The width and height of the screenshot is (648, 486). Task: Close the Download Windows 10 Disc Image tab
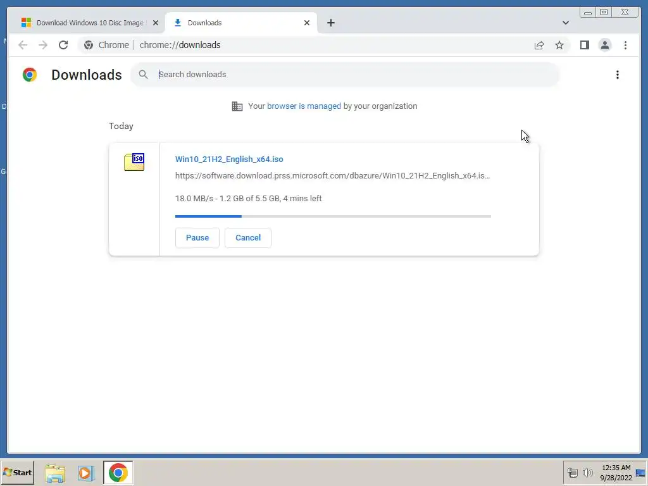tap(156, 23)
